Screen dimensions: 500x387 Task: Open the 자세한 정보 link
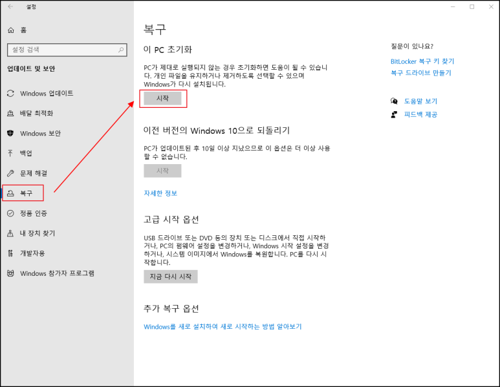coord(160,193)
